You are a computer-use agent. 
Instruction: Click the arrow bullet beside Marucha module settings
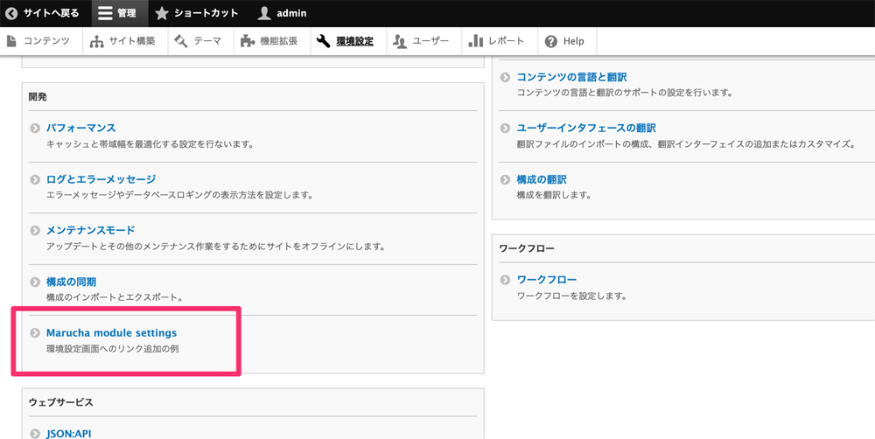[35, 333]
